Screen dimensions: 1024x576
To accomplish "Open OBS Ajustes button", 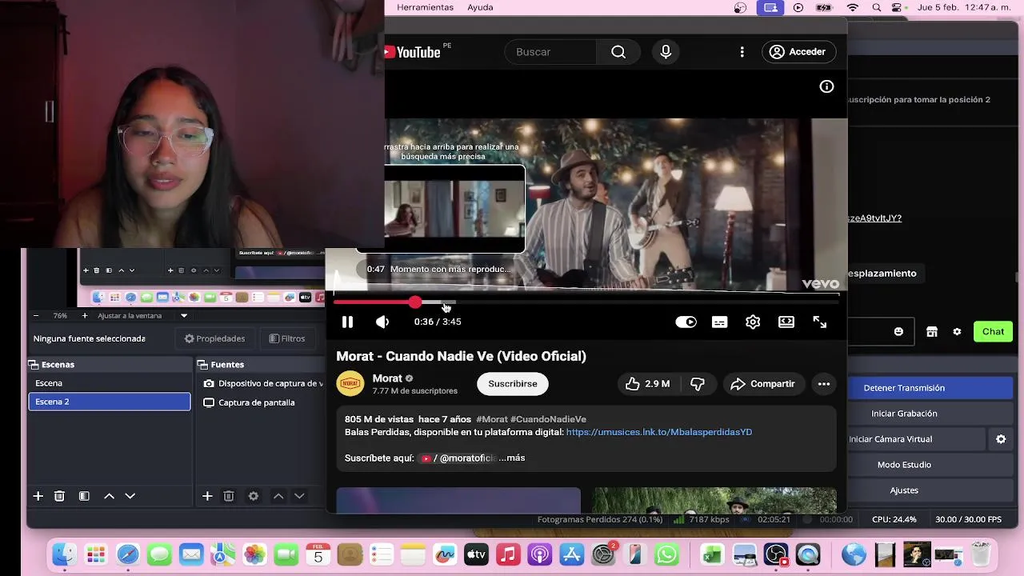I will 904,490.
